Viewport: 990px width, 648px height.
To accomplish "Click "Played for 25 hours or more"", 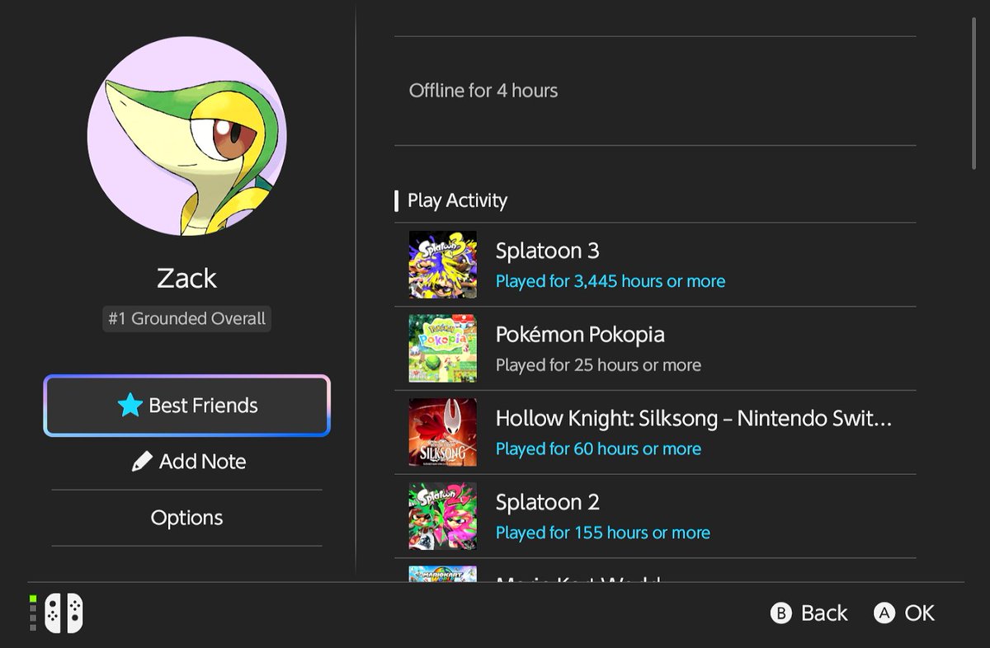I will click(x=598, y=365).
